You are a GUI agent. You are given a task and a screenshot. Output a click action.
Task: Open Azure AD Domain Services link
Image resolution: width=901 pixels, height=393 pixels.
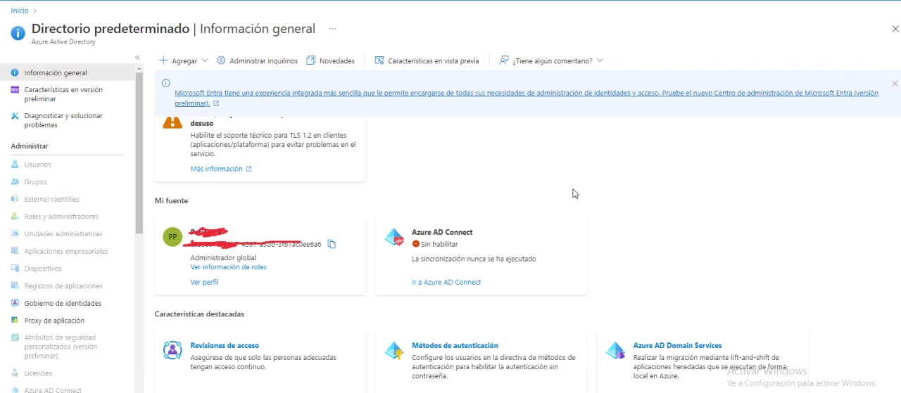click(677, 345)
